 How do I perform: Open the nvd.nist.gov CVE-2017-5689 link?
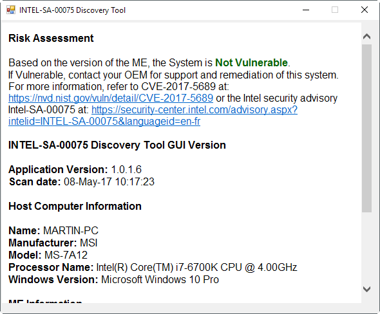pos(111,98)
